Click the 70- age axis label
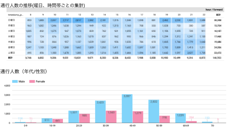The height and width of the screenshot is (129, 230). tap(212, 126)
